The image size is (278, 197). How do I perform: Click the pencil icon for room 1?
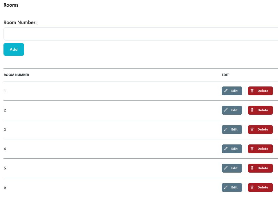[x=226, y=91]
